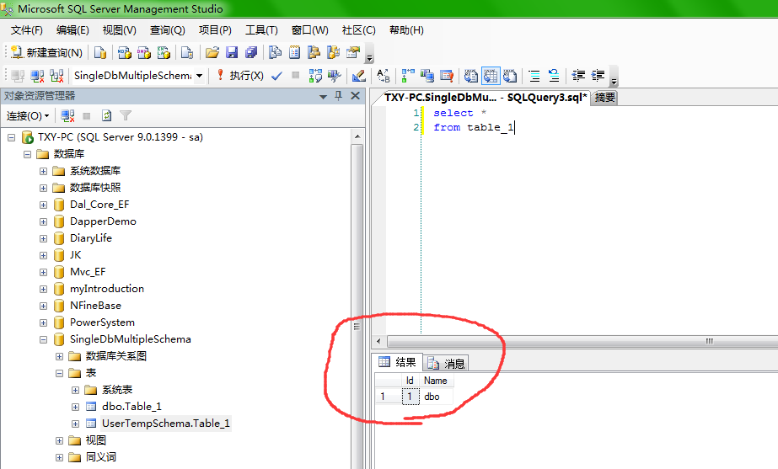Execute the query with 执行(X)
778x469 pixels.
(240, 76)
